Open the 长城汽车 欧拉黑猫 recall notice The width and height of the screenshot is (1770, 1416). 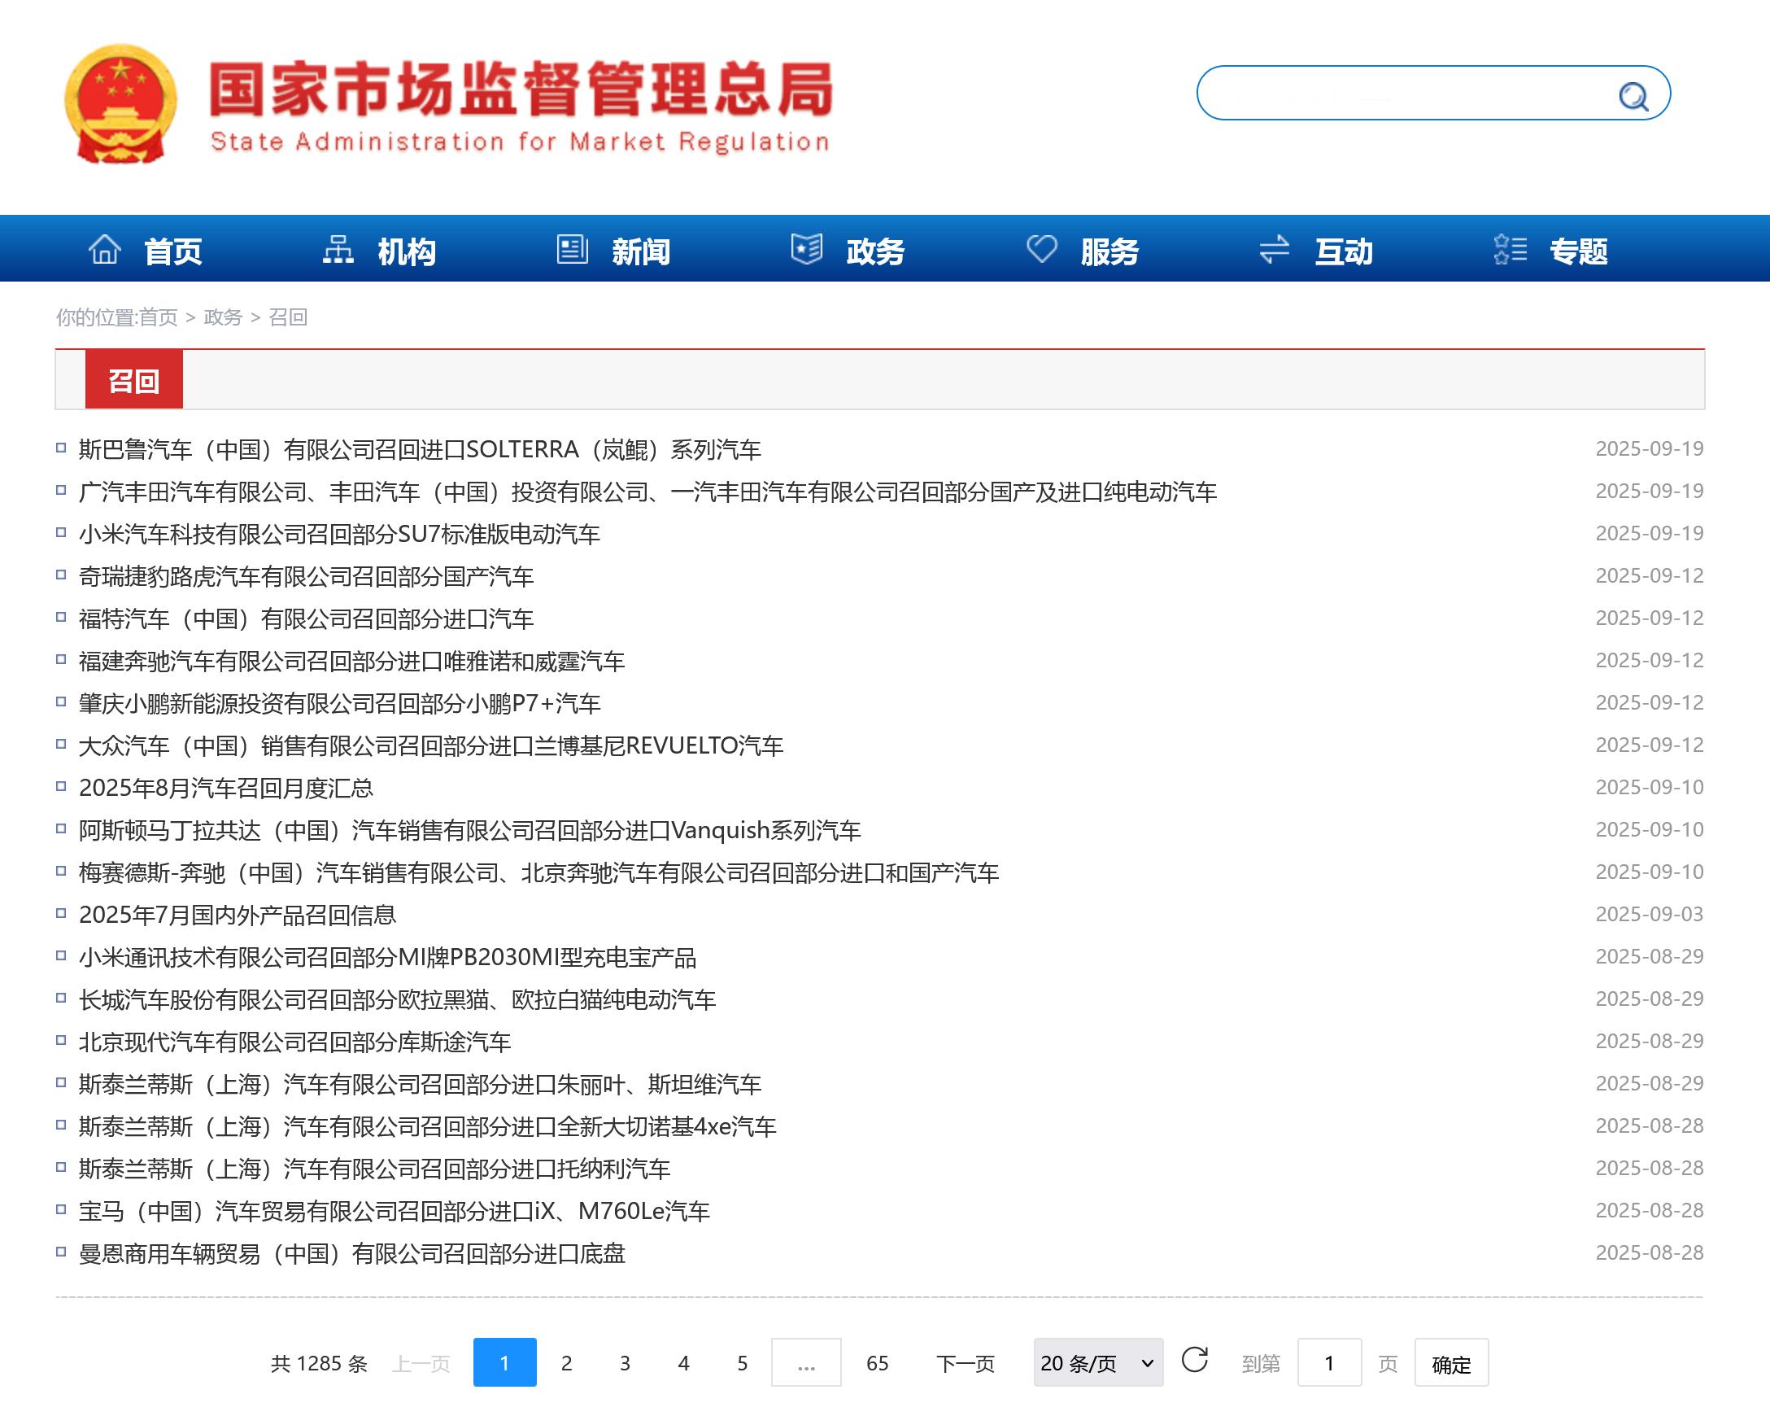[x=397, y=999]
